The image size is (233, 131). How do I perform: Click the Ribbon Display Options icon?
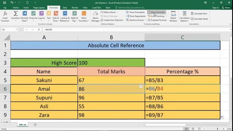(205, 3)
